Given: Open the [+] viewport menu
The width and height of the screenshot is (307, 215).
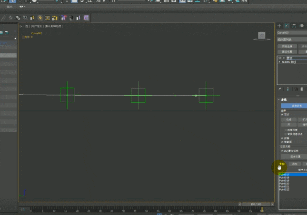Looking at the screenshot, I should 21,26.
